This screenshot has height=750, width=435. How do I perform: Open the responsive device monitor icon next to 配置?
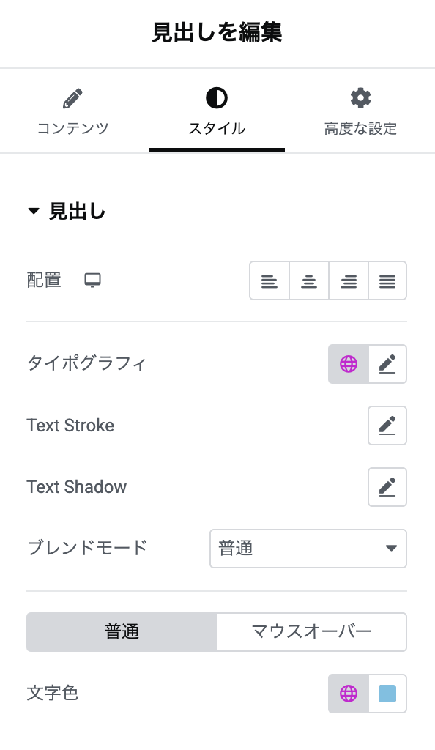tap(92, 281)
